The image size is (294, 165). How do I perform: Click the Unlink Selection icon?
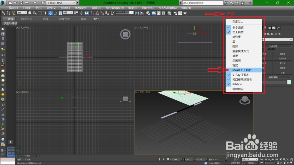[x=9, y=13]
